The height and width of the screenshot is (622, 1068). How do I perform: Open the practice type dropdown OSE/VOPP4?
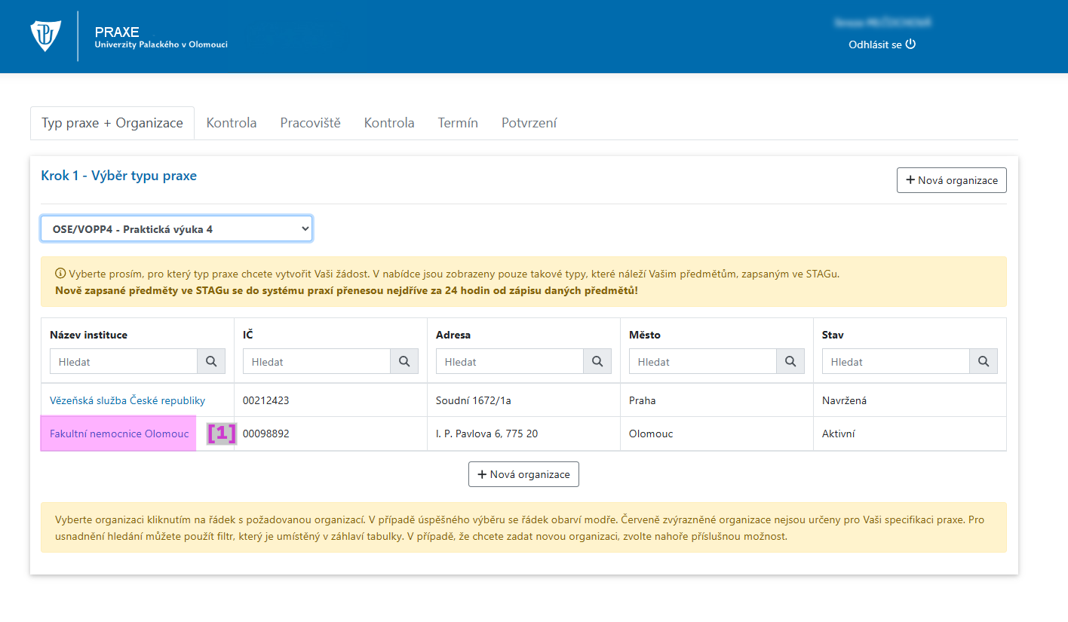[x=176, y=228]
